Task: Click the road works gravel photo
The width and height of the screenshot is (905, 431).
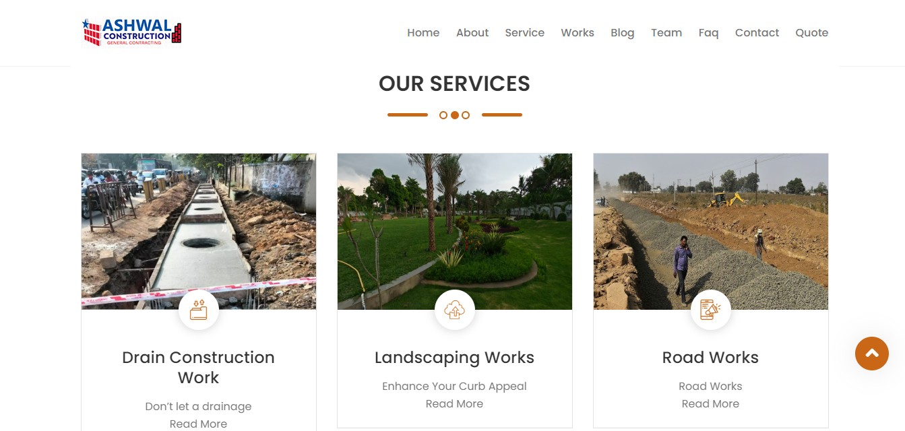Action: point(711,232)
